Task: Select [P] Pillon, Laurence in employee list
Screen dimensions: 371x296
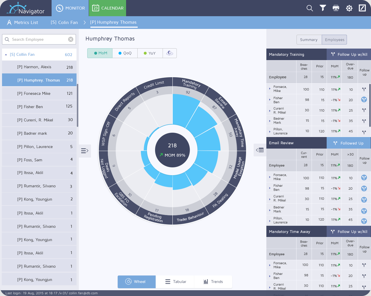Action: pyautogui.click(x=39, y=147)
